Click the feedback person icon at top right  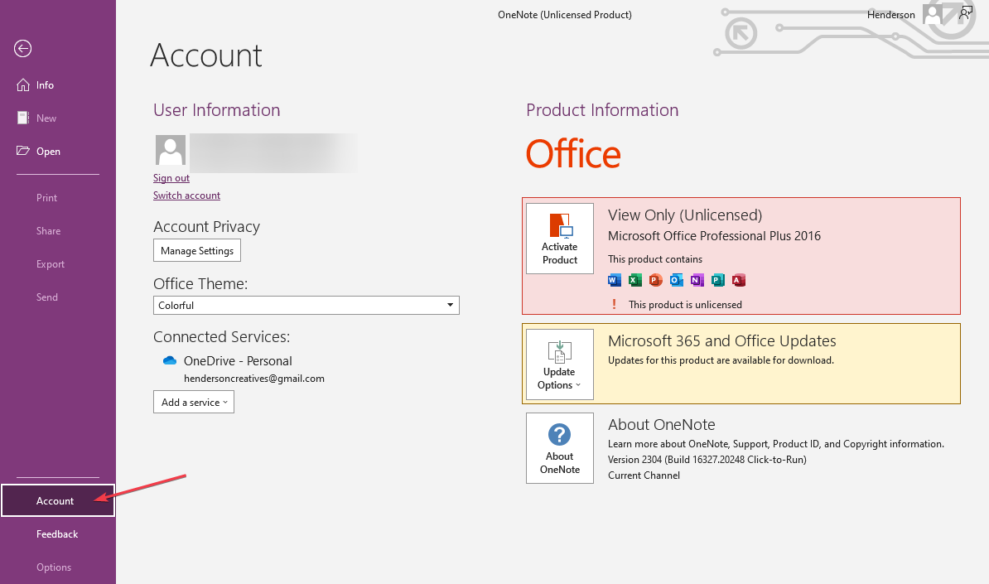965,13
